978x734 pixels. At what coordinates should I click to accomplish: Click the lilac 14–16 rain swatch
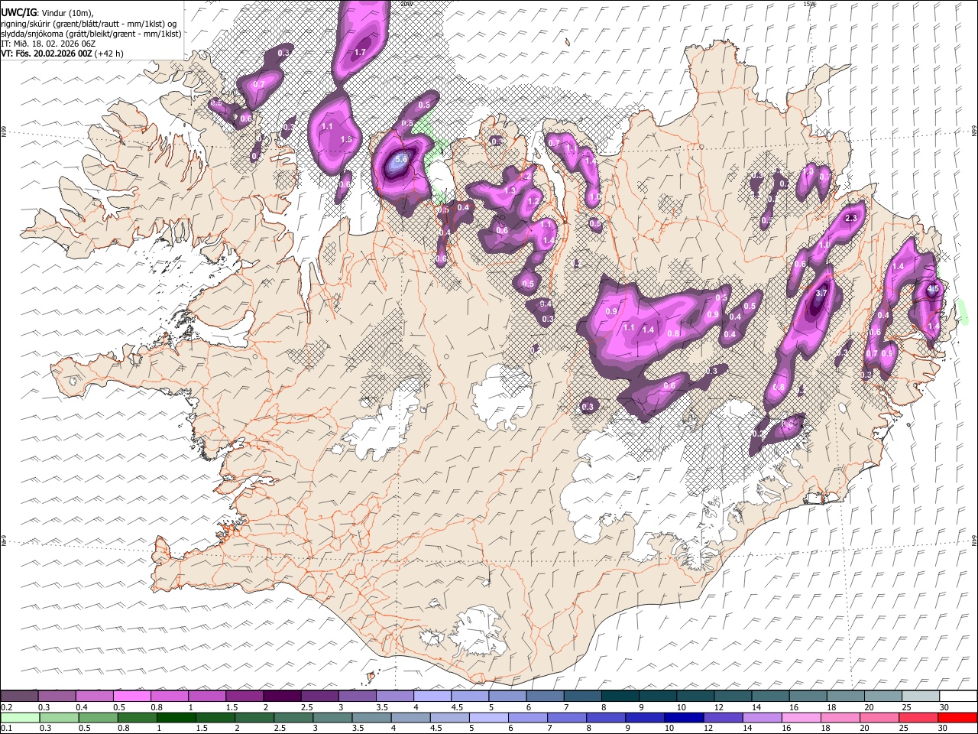pos(762,717)
